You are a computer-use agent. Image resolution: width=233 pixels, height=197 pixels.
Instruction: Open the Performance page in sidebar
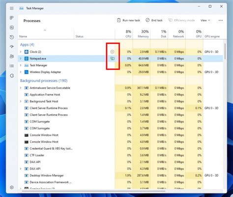12,28
